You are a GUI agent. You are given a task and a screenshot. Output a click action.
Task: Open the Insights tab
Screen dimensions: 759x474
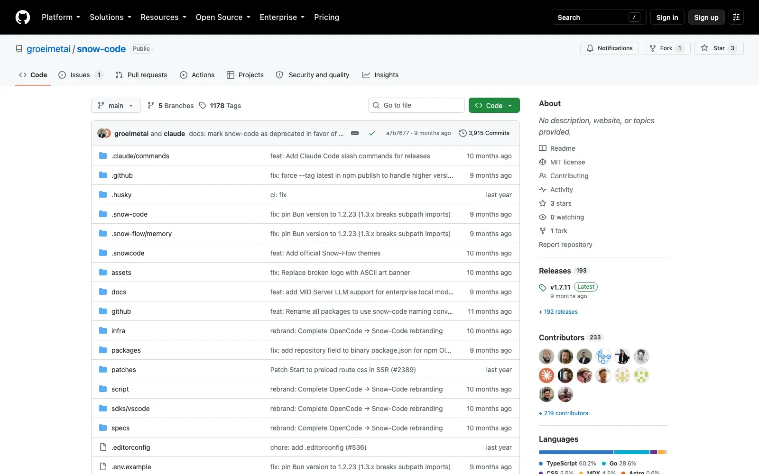[380, 75]
